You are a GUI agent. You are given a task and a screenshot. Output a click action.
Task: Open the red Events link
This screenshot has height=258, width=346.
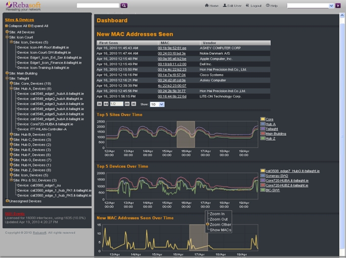pyautogui.click(x=15, y=214)
